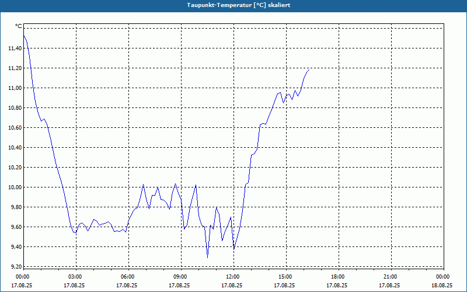Select the 17.08.25 date under 06:00
The width and height of the screenshot is (467, 292).
click(127, 285)
